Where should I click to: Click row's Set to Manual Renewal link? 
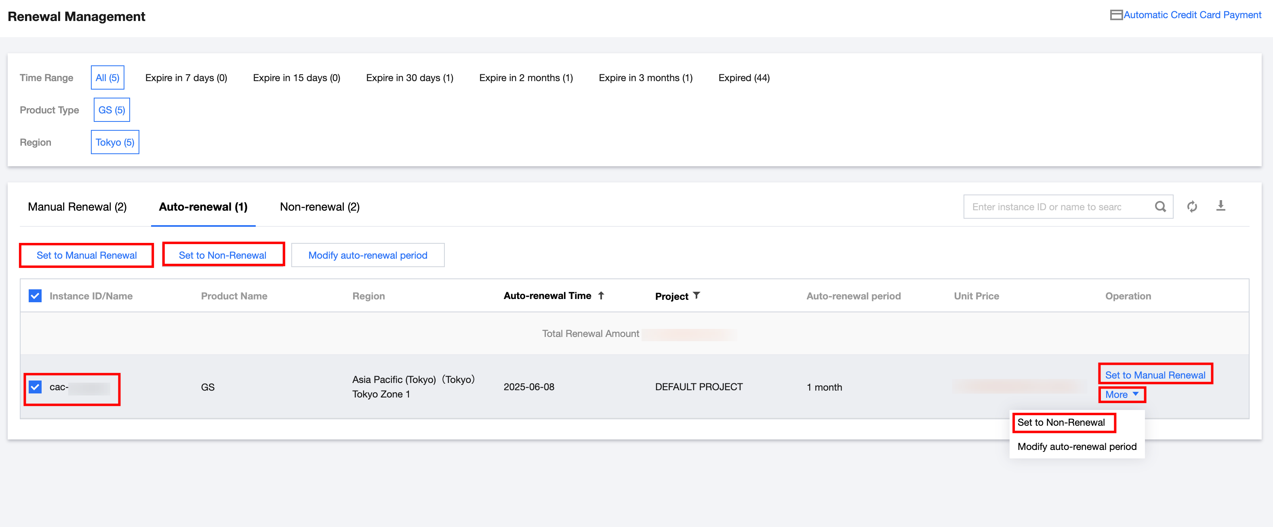tap(1155, 375)
